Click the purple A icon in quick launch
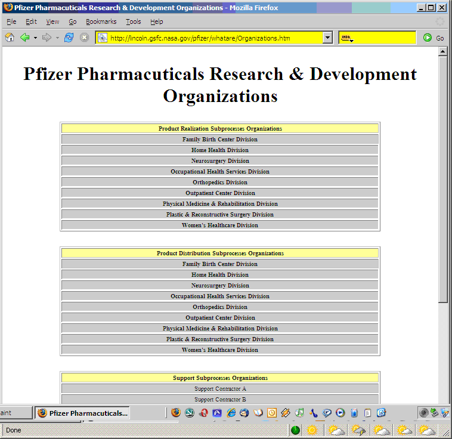This screenshot has height=439, width=452. pyautogui.click(x=217, y=413)
